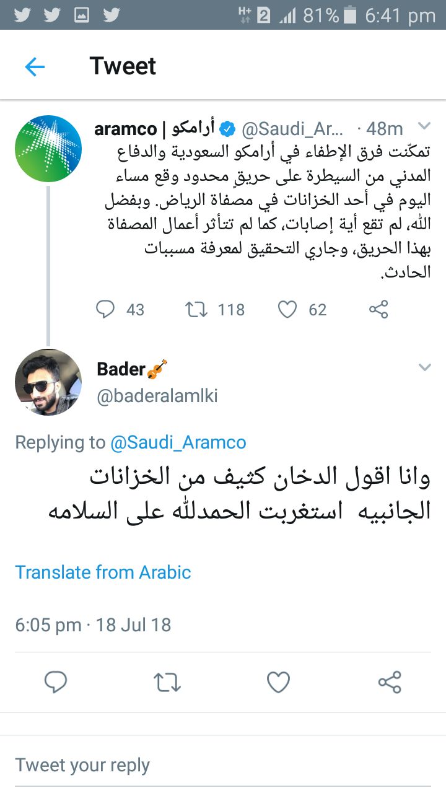Screen dimensions: 446x793
Task: Like Bader's reply tweet
Action: (278, 682)
